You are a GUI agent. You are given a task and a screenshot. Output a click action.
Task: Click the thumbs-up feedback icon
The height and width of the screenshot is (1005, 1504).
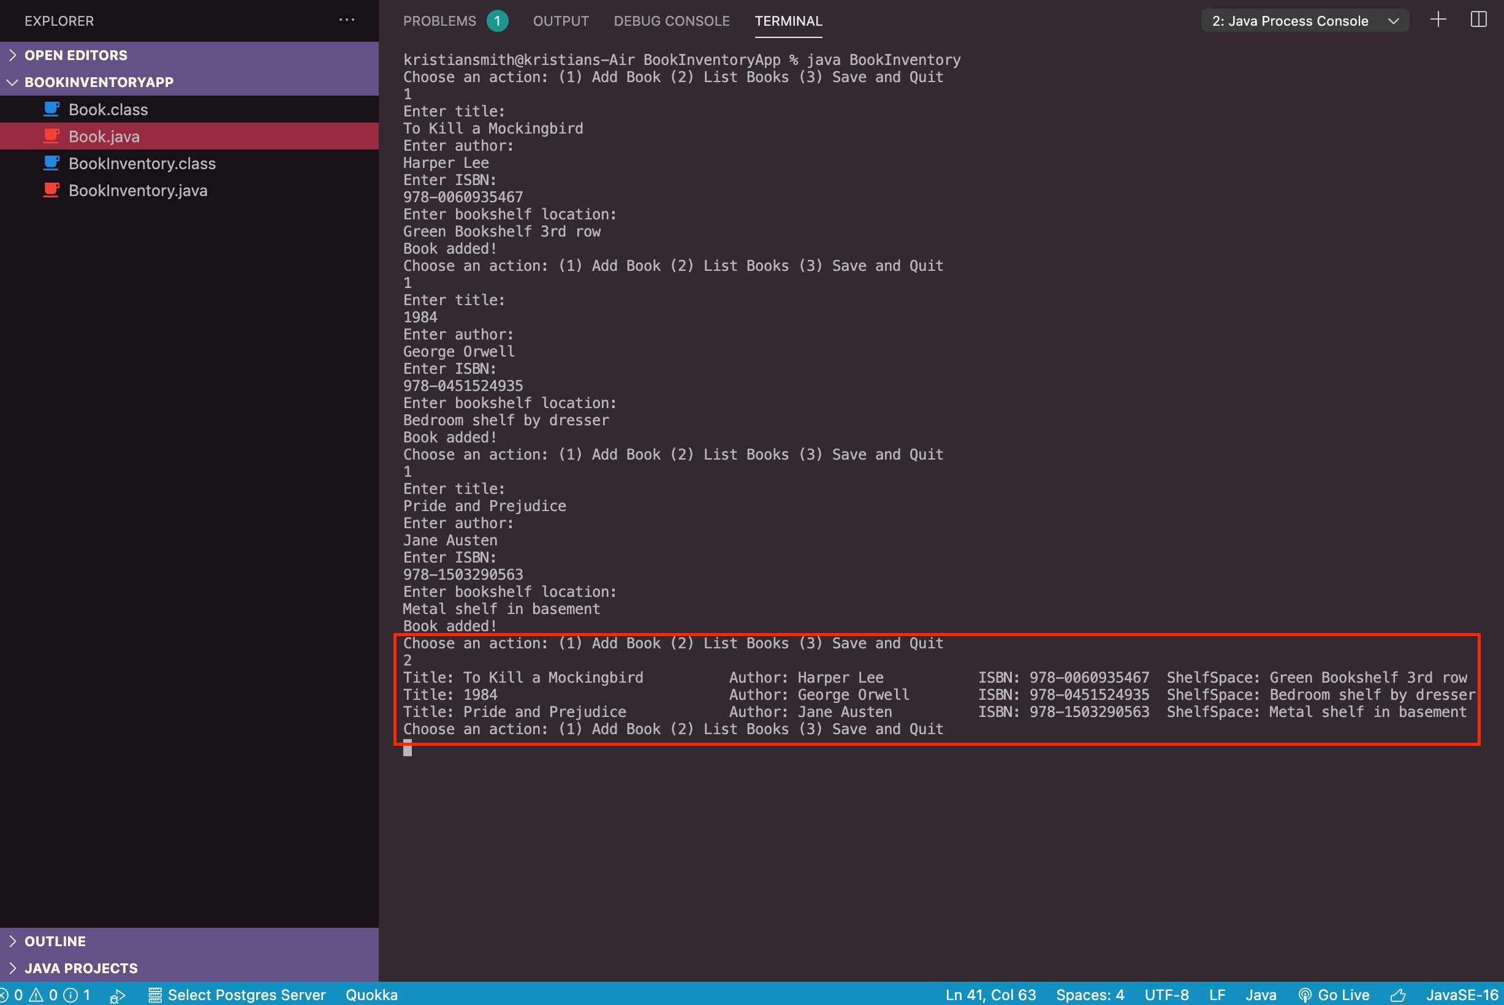point(1397,995)
